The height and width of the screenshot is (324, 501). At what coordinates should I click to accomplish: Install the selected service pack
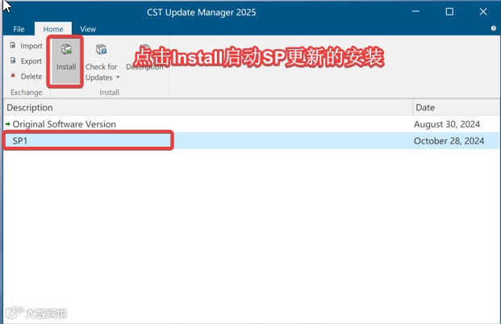(66, 61)
